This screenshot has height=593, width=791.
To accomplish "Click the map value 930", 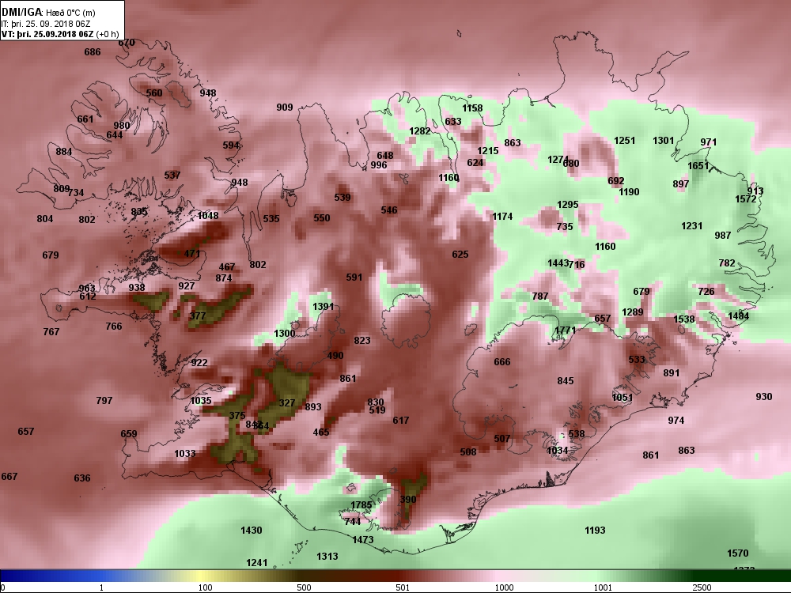I will [764, 396].
